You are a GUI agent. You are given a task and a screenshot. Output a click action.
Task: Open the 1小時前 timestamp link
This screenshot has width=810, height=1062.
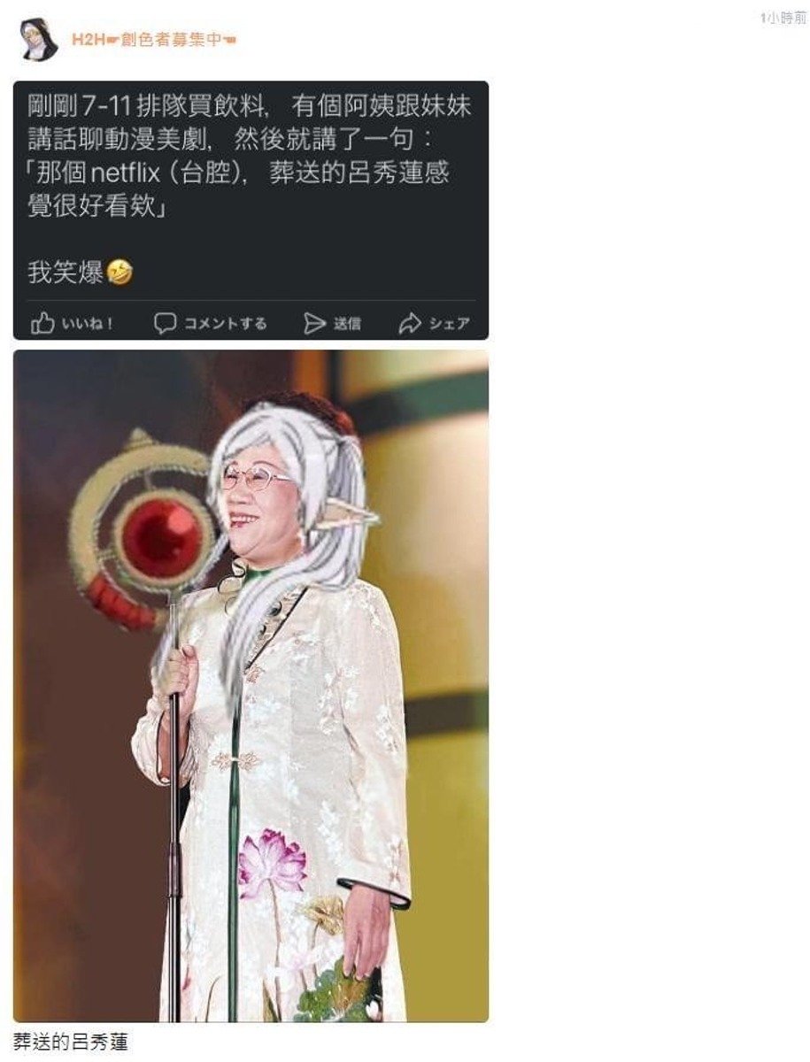pyautogui.click(x=783, y=19)
